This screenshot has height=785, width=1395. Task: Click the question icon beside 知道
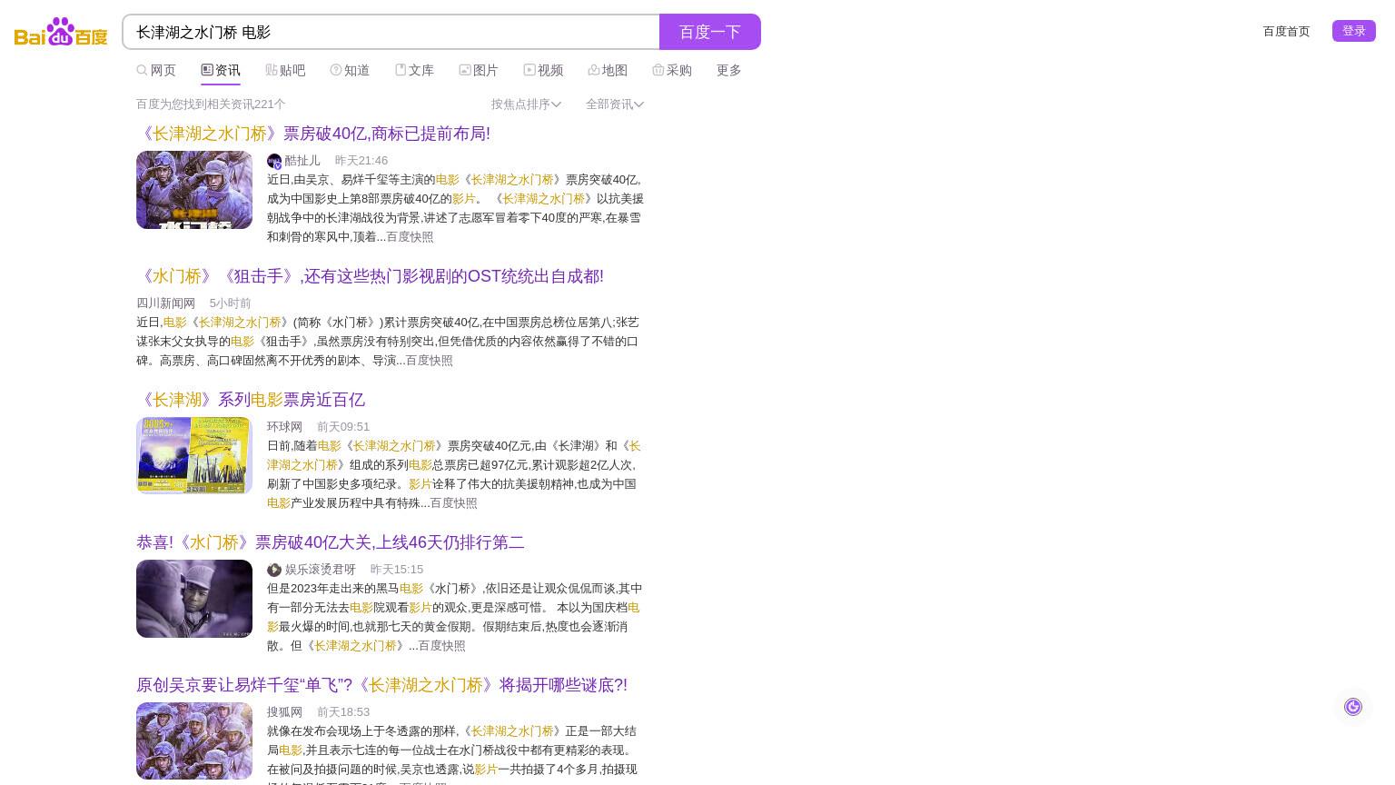pyautogui.click(x=336, y=70)
